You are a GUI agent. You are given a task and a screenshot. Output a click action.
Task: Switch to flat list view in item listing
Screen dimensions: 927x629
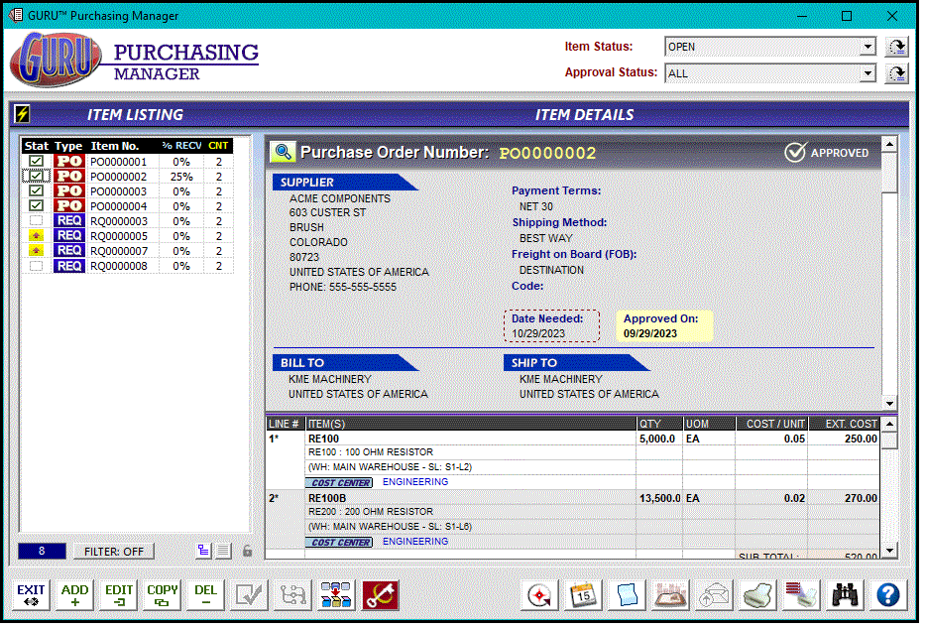(x=223, y=553)
